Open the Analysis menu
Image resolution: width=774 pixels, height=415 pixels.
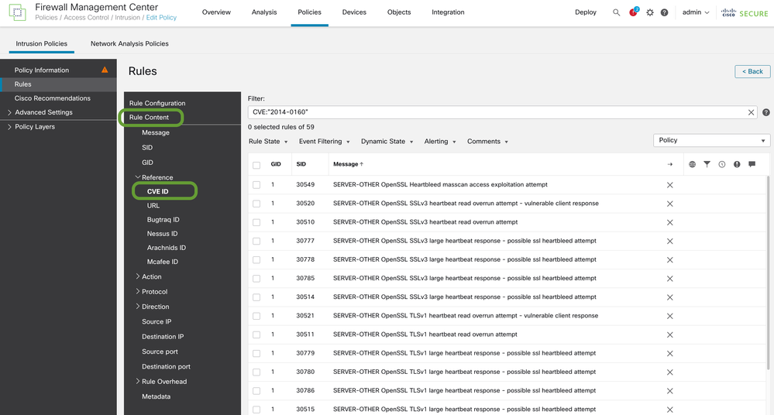[x=264, y=12]
